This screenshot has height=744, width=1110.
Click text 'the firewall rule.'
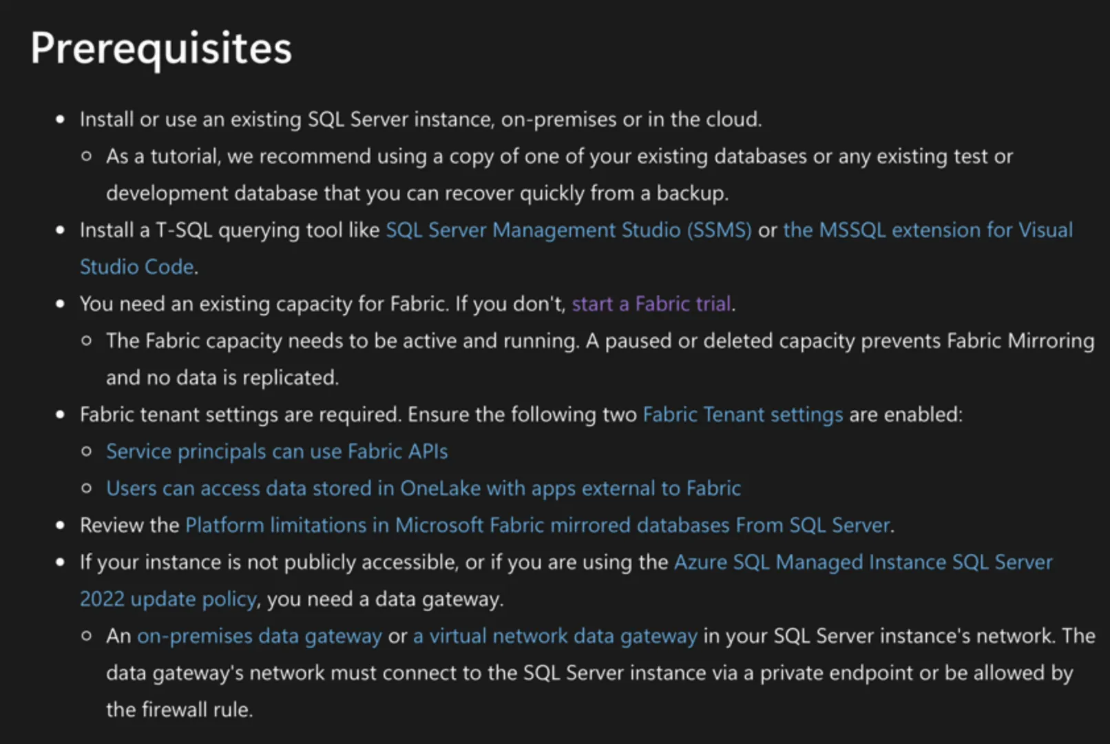pos(180,710)
